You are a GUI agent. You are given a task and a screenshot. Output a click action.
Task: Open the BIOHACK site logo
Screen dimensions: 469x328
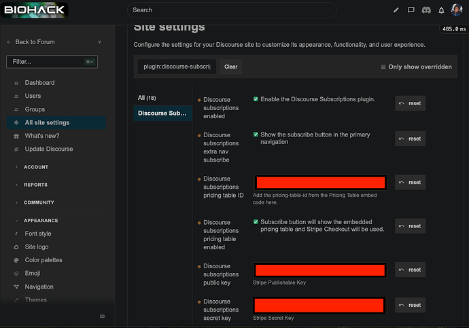[x=35, y=10]
